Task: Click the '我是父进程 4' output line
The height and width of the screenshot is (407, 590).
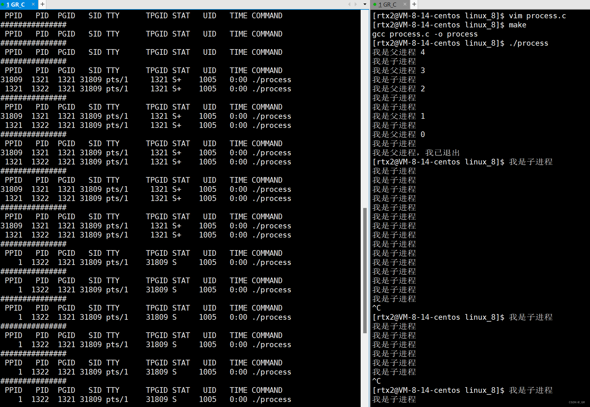Action: click(399, 52)
